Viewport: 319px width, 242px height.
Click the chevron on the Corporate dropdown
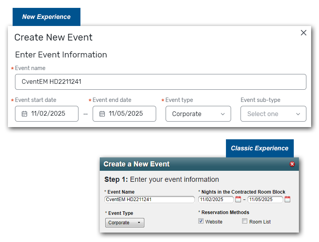tap(224, 114)
